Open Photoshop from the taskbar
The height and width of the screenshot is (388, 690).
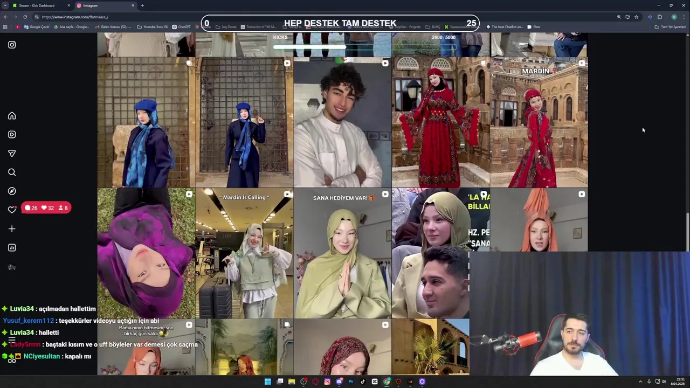(351, 382)
